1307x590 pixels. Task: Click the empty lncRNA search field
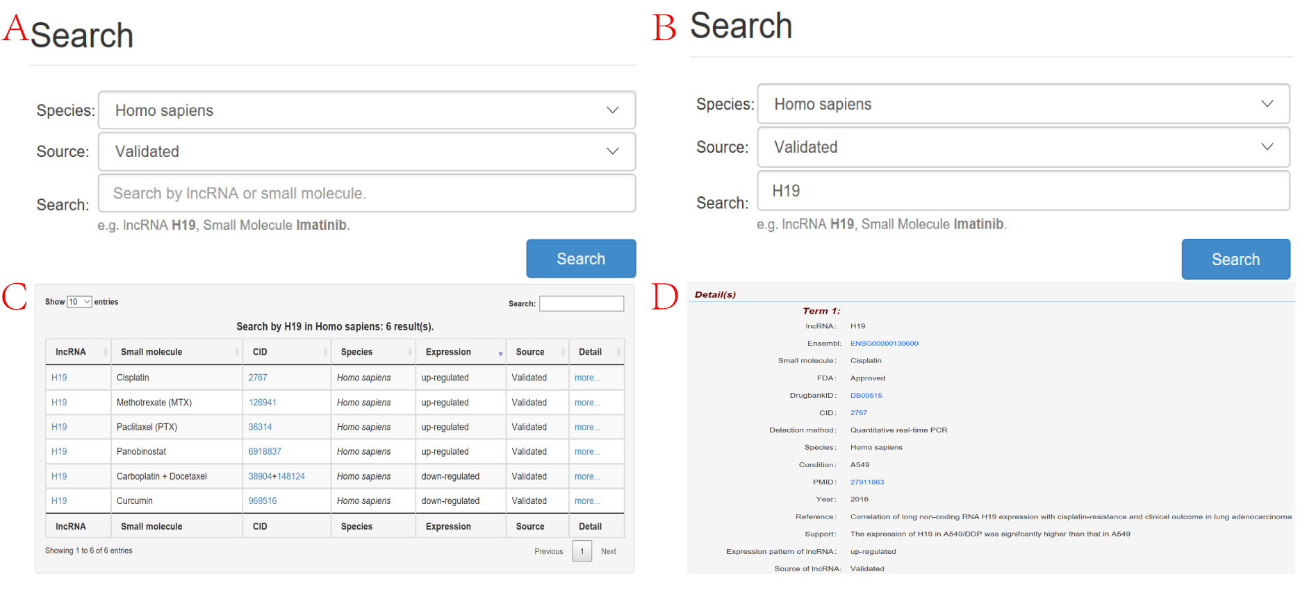[x=367, y=193]
